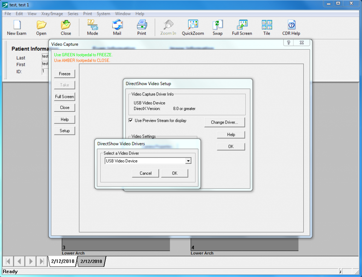
Task: Select the Tile view icon
Action: click(x=267, y=27)
